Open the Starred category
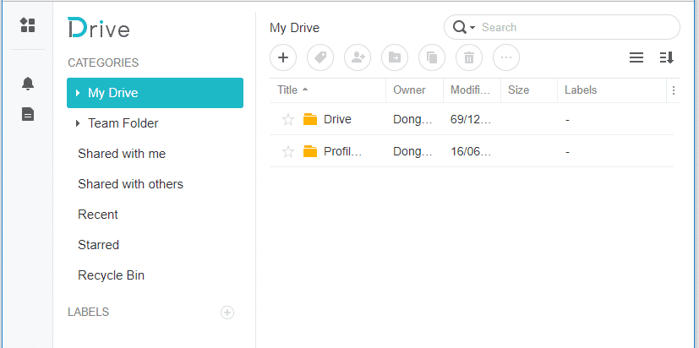 [x=98, y=245]
